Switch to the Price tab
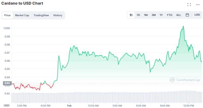Screen dimensions: 203x108 [7, 15]
